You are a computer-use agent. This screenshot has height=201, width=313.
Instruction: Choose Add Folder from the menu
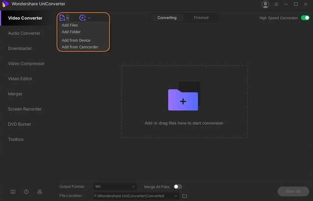point(71,32)
